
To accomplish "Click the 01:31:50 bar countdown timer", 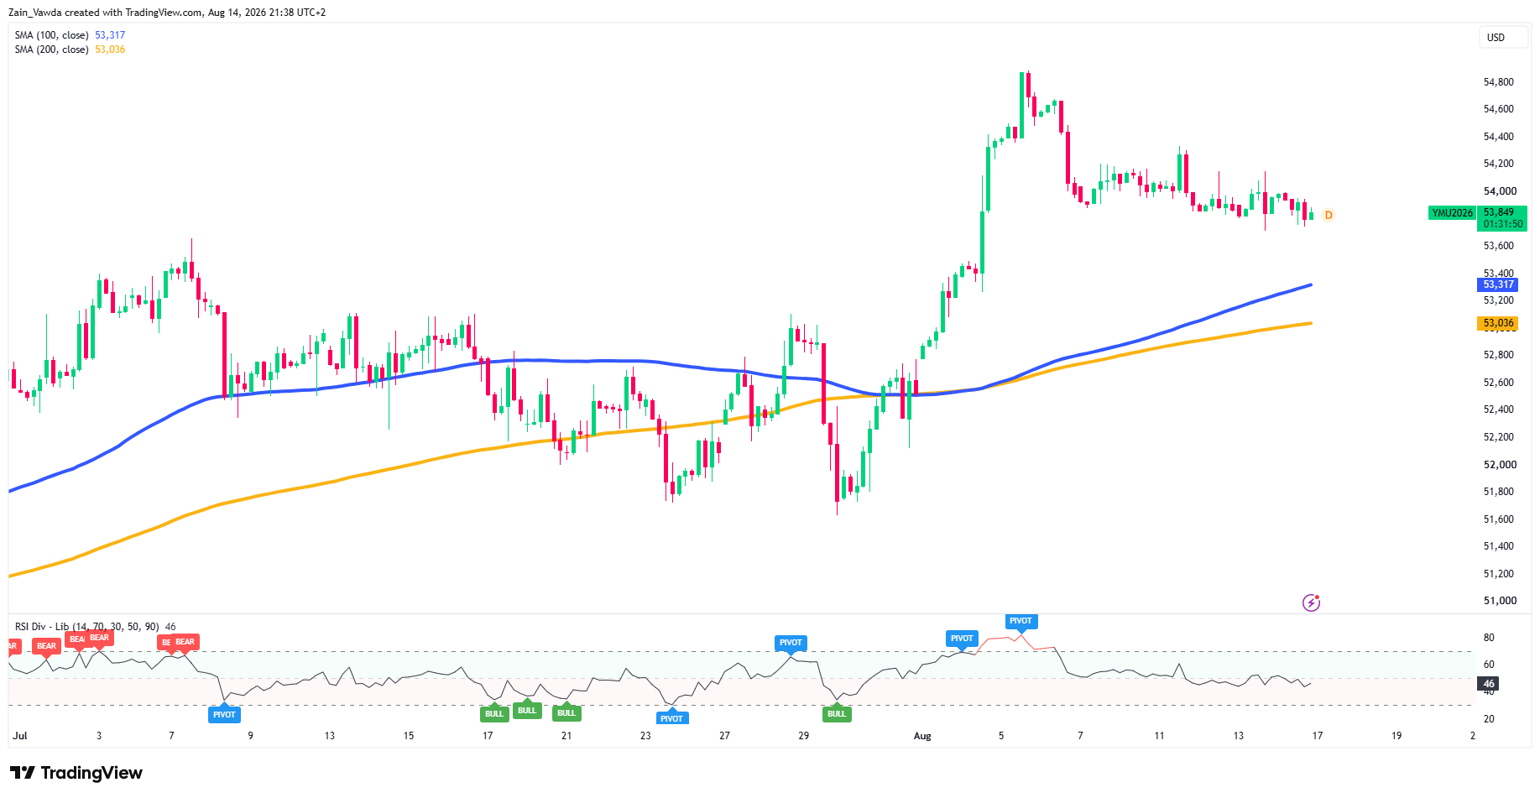I will coord(1502,224).
